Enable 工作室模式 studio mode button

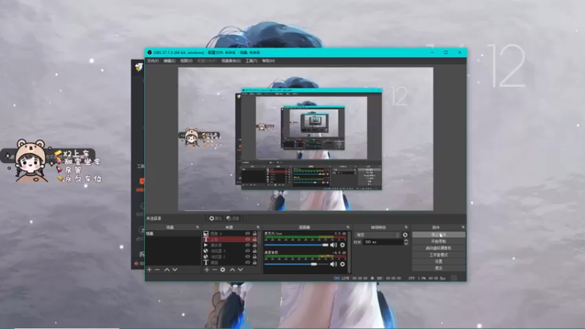(438, 254)
